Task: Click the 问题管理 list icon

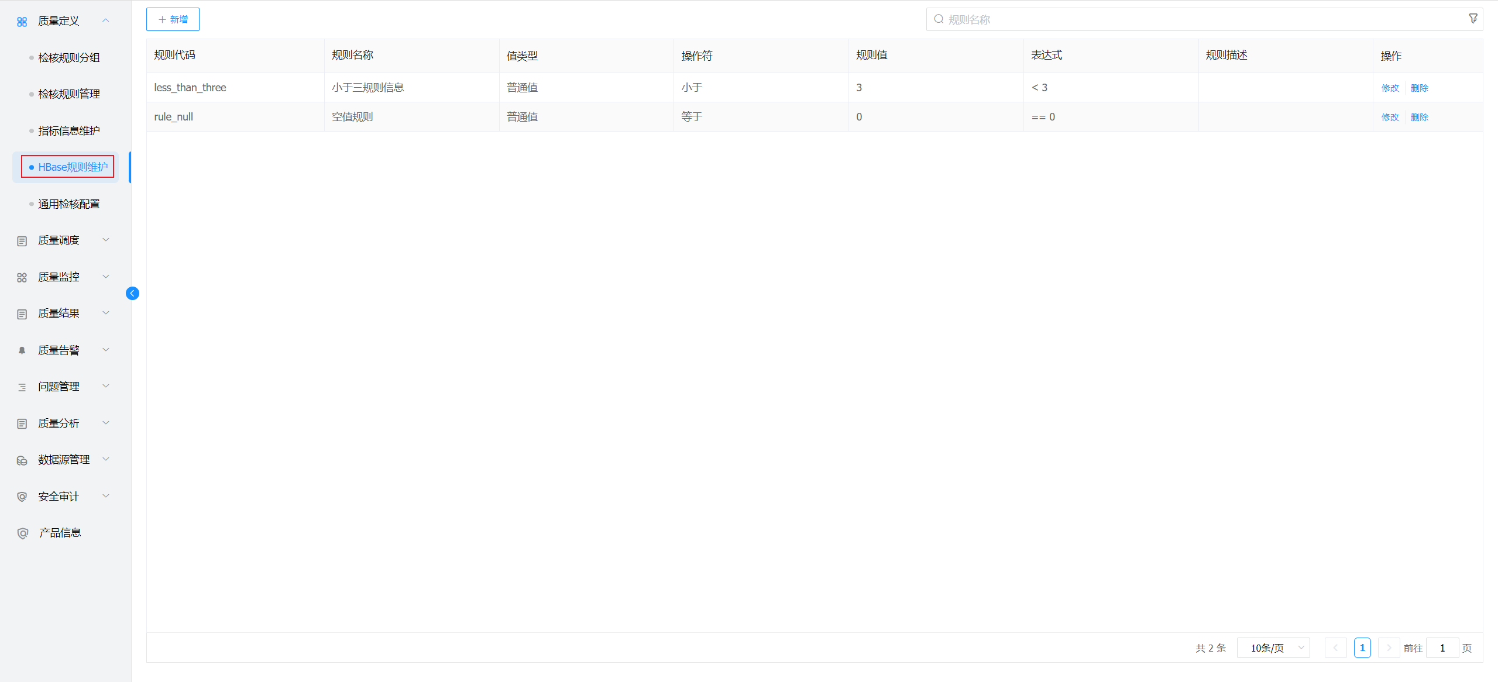Action: pyautogui.click(x=22, y=387)
